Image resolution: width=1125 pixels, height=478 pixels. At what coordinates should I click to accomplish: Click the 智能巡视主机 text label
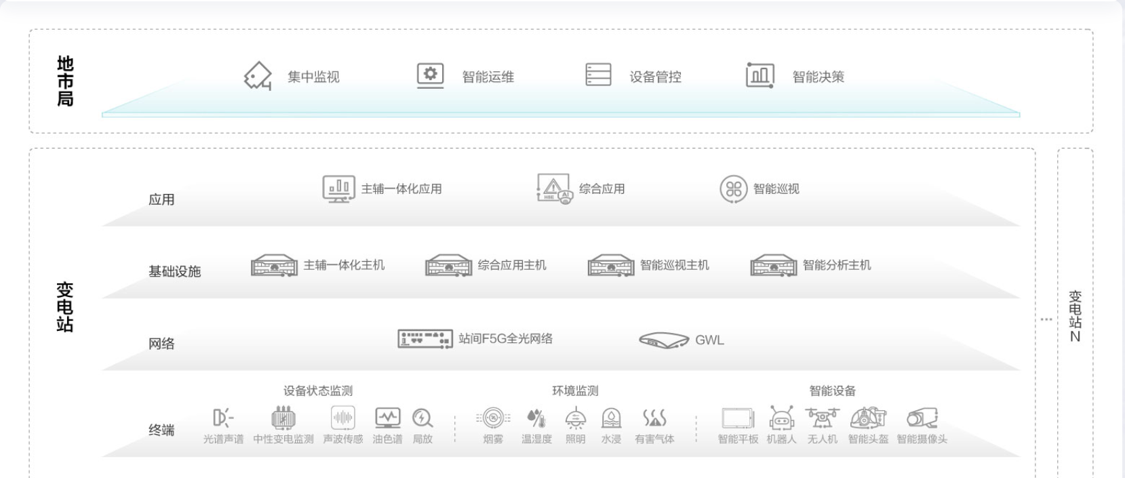pos(675,265)
